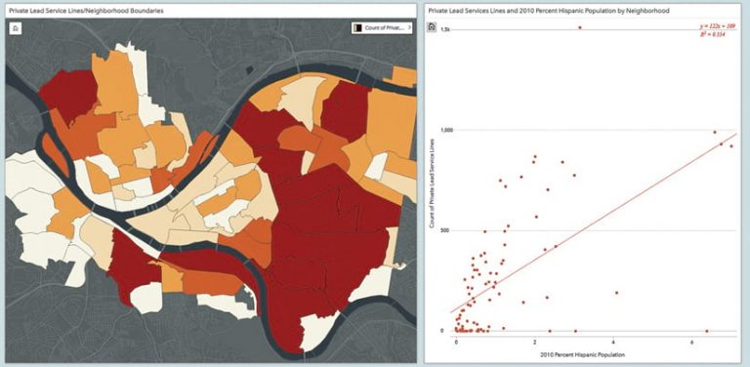Select the highest outlier point near 1.5k

(580, 27)
